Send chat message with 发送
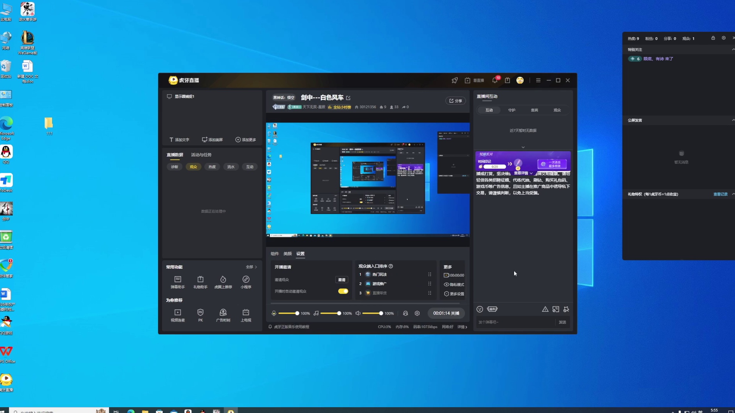The width and height of the screenshot is (735, 413). [x=562, y=322]
